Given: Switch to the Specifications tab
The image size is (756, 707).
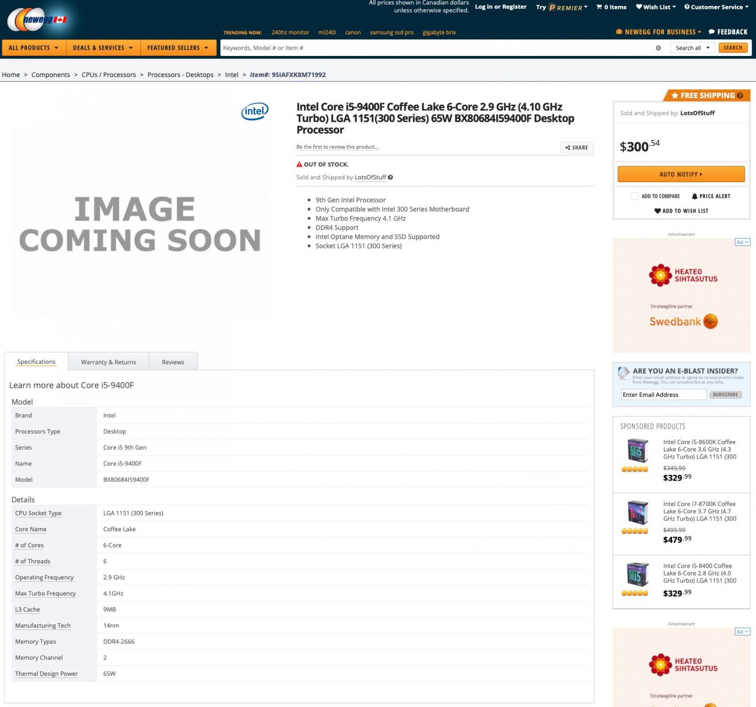Looking at the screenshot, I should tap(36, 362).
